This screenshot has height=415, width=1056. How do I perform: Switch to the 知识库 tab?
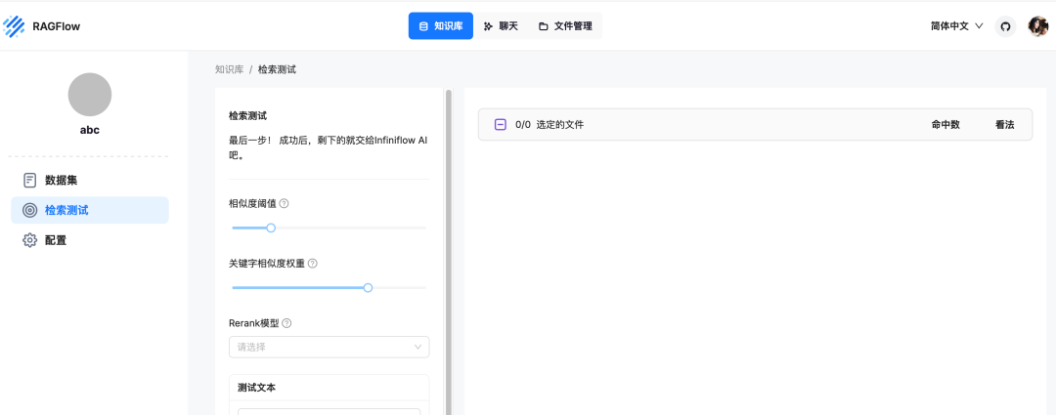coord(440,26)
